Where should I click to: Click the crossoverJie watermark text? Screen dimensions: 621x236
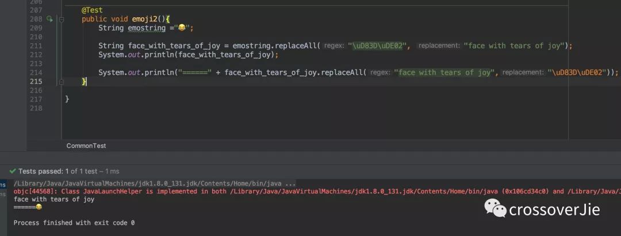(554, 210)
